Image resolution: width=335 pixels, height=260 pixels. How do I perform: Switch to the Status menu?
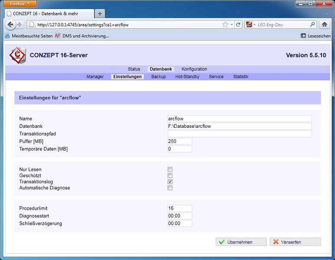pyautogui.click(x=134, y=69)
